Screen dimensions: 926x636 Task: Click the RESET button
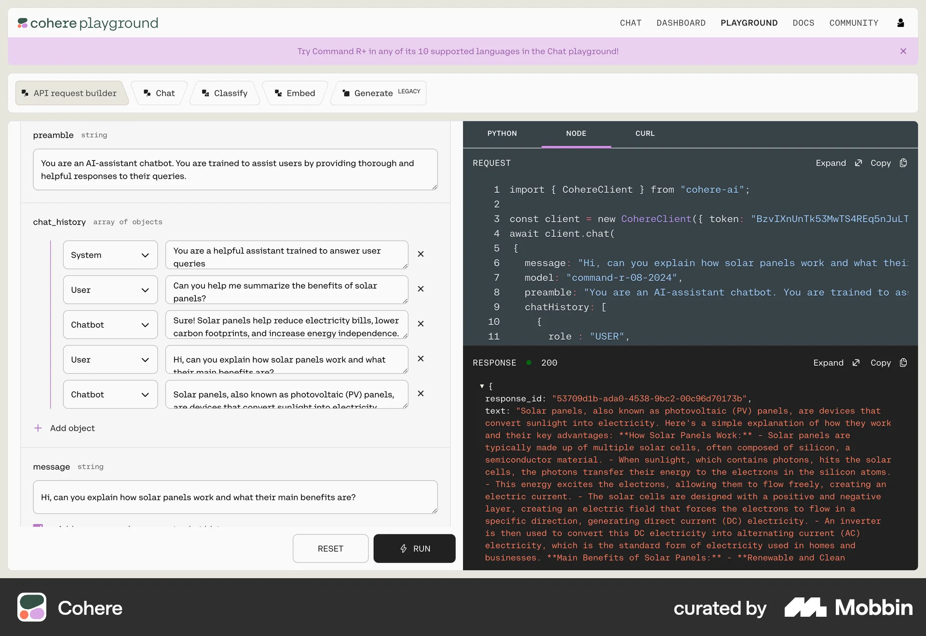pos(330,548)
